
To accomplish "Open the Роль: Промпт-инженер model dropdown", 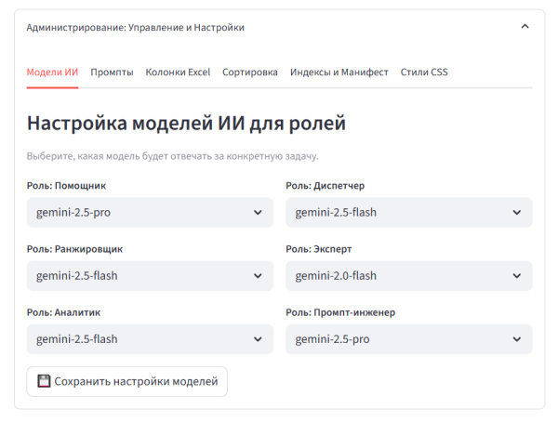I will [409, 339].
